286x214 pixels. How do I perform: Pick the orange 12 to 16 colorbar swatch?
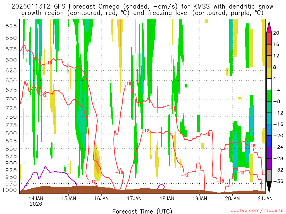tap(269, 50)
